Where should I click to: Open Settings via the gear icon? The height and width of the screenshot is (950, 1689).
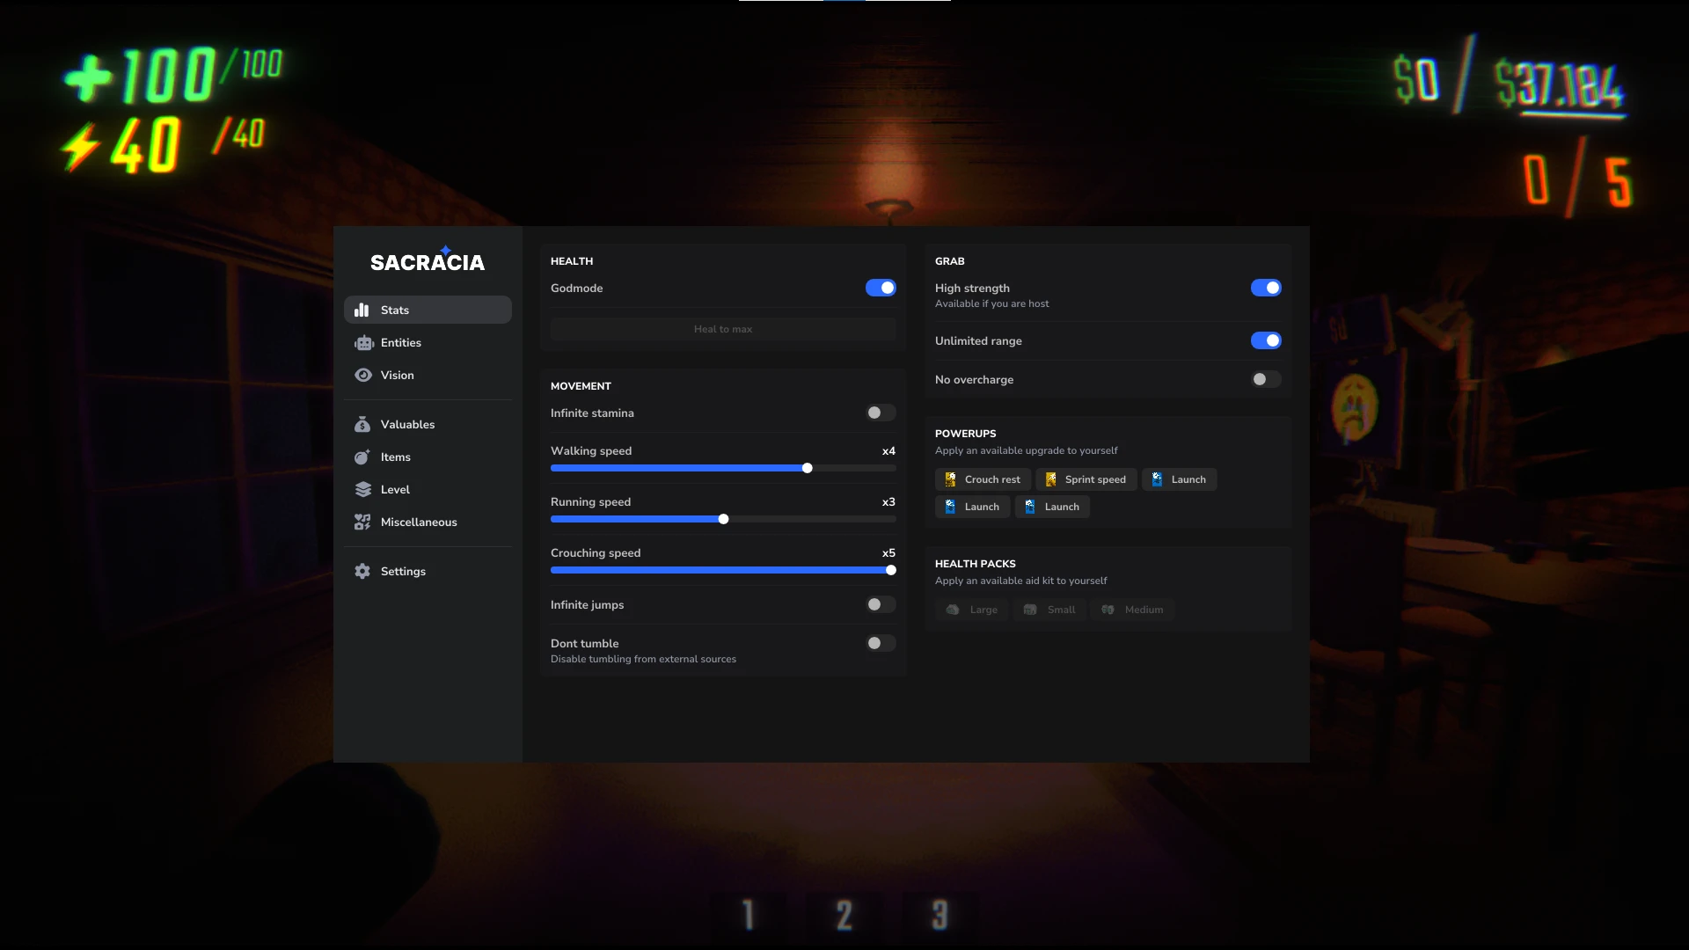[363, 571]
